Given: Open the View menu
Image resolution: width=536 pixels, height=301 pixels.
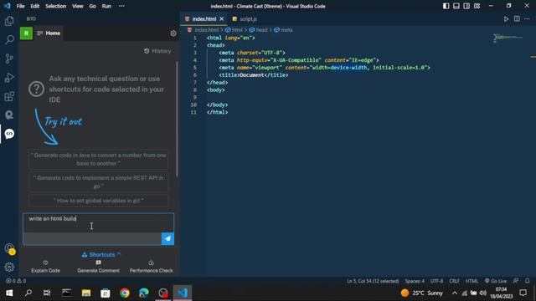Looking at the screenshot, I should 78,6.
